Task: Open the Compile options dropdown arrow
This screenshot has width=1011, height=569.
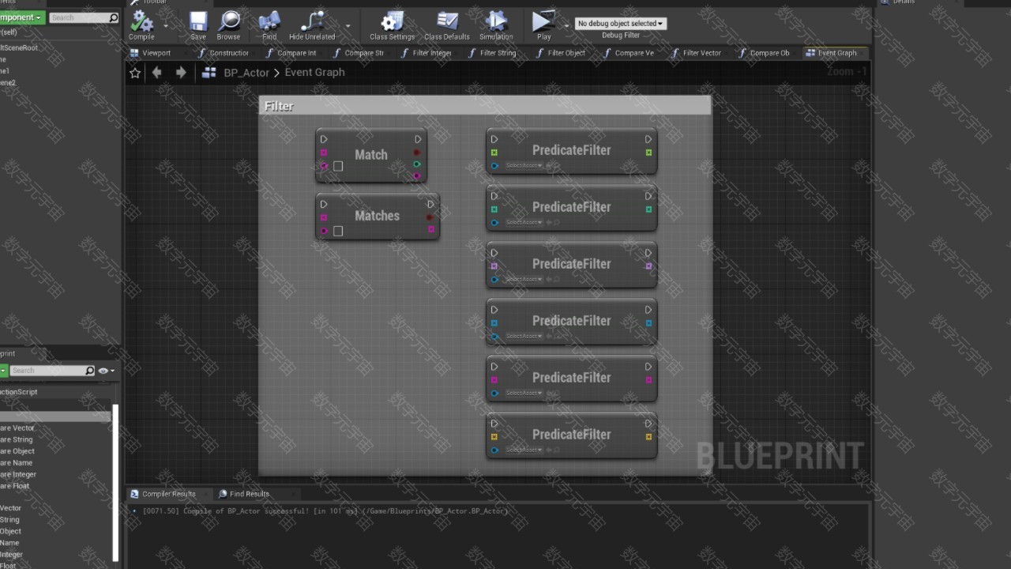Action: tap(166, 25)
